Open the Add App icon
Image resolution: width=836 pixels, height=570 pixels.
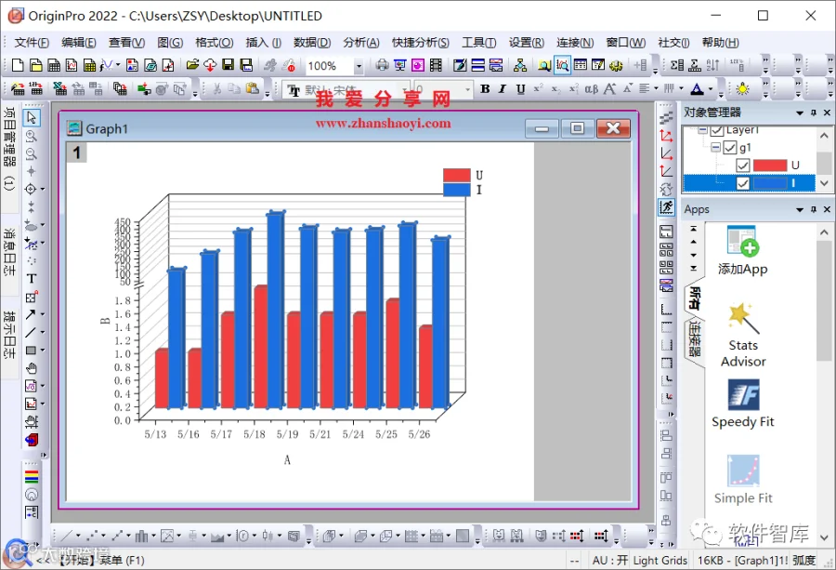coord(743,251)
